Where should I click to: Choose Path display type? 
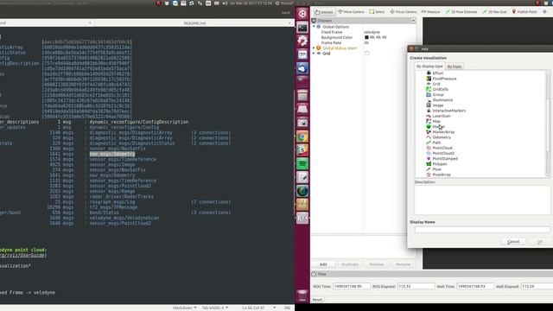434,143
